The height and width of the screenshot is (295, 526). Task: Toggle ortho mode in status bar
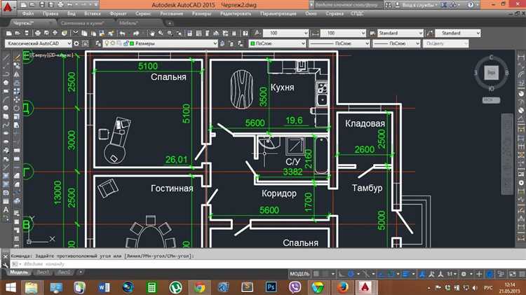click(x=342, y=274)
